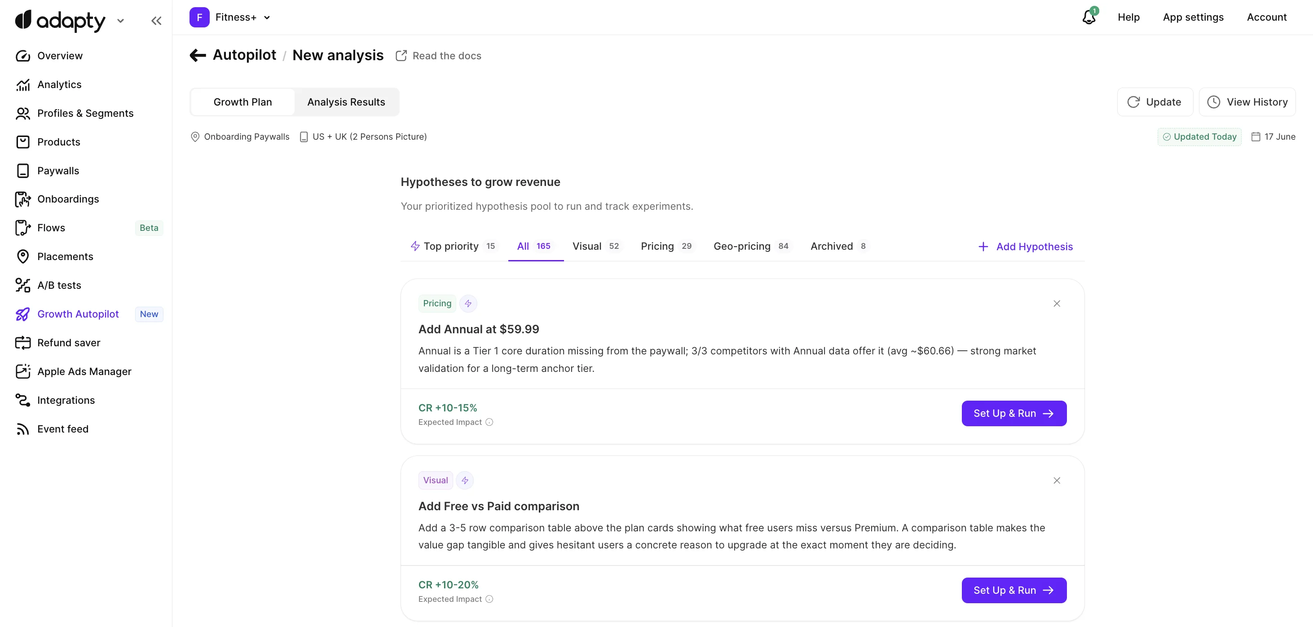Select the Profiles & Segments icon

(x=23, y=113)
